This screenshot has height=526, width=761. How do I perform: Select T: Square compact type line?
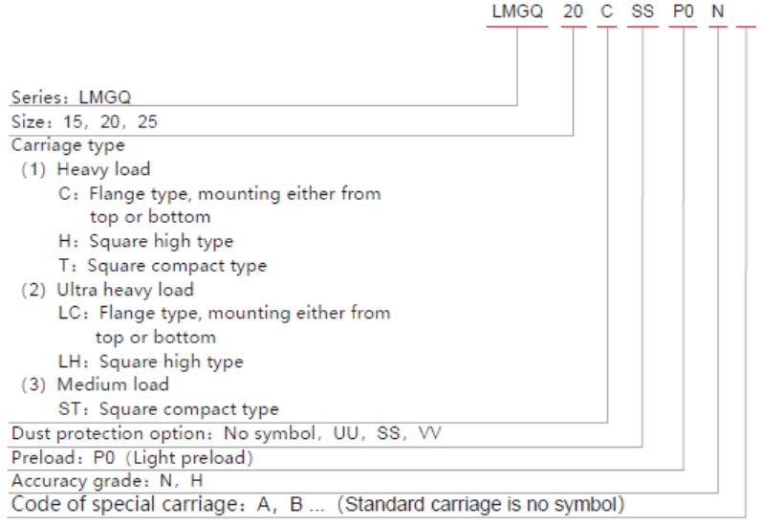coord(162,265)
